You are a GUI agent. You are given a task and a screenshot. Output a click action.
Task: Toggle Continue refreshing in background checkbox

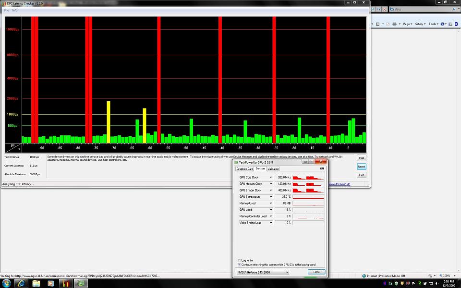pos(239,264)
